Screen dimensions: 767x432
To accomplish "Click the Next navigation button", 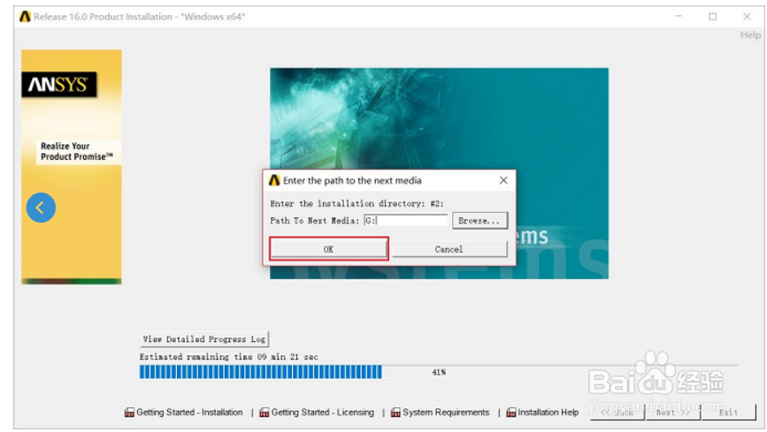I will click(x=673, y=413).
